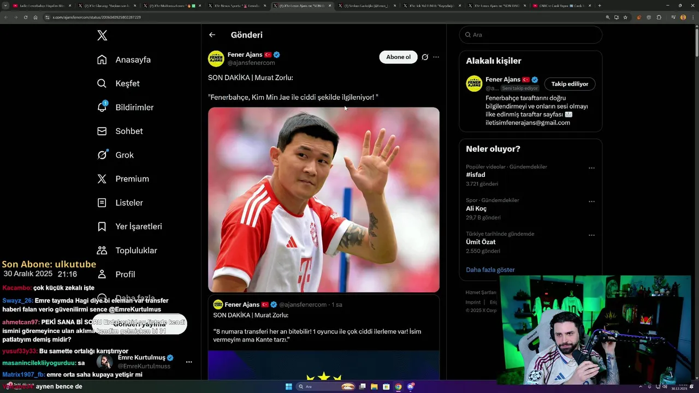Open Topluluklar communities
Viewport: 699px width, 393px height.
[x=127, y=251]
